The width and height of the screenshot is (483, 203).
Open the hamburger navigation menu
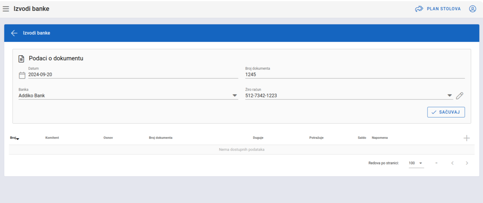pos(6,9)
